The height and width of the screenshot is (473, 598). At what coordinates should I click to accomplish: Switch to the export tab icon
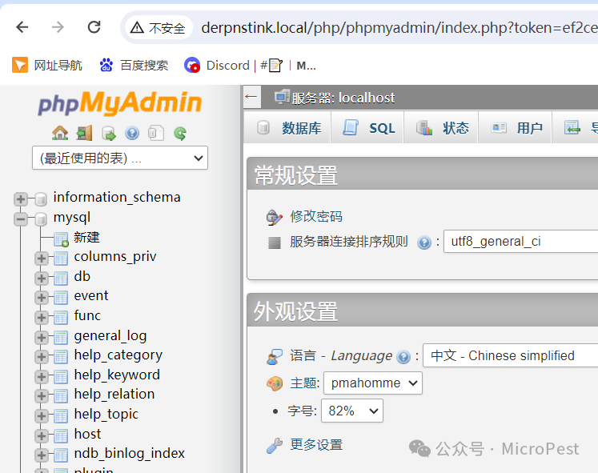pos(572,128)
